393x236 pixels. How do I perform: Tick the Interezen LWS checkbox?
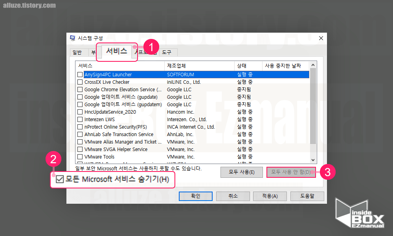point(80,120)
